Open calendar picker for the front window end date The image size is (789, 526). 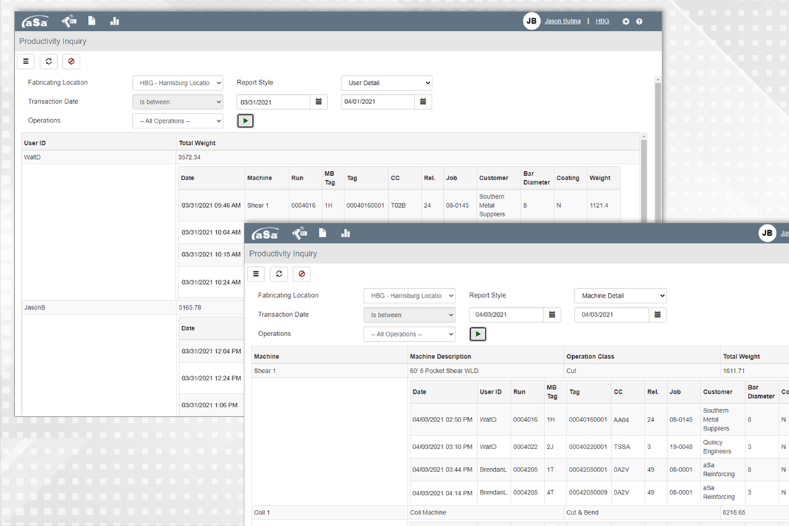coord(657,314)
